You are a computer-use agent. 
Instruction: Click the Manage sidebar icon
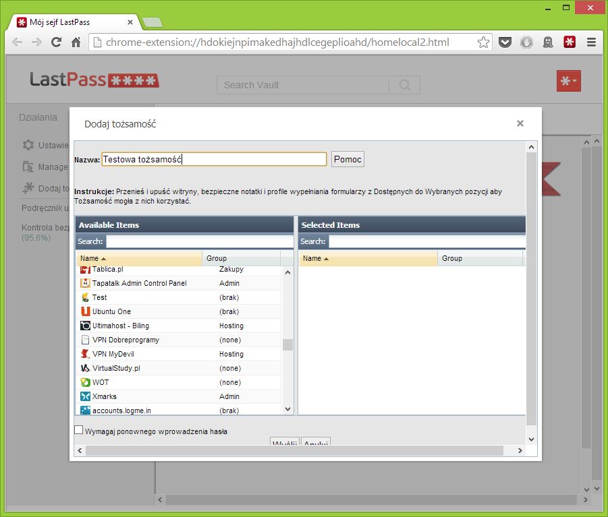[28, 166]
